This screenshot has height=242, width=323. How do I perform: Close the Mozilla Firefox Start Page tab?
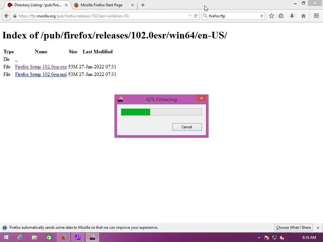pyautogui.click(x=132, y=5)
